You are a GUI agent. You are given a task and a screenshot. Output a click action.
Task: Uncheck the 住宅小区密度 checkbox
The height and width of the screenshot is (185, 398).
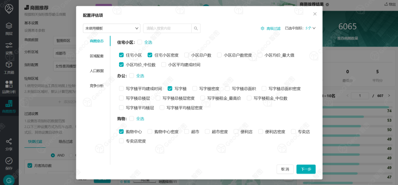150,55
